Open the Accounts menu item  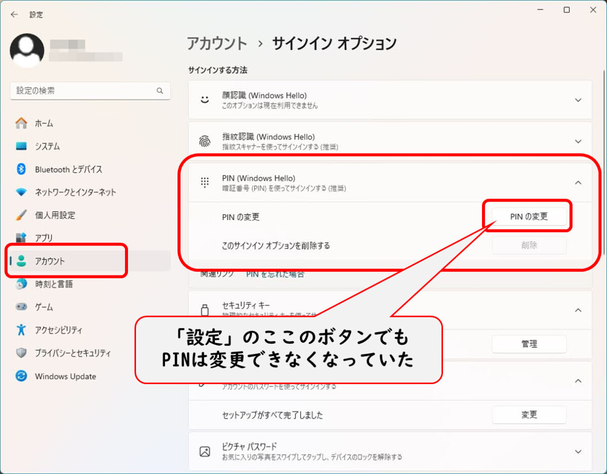click(50, 261)
